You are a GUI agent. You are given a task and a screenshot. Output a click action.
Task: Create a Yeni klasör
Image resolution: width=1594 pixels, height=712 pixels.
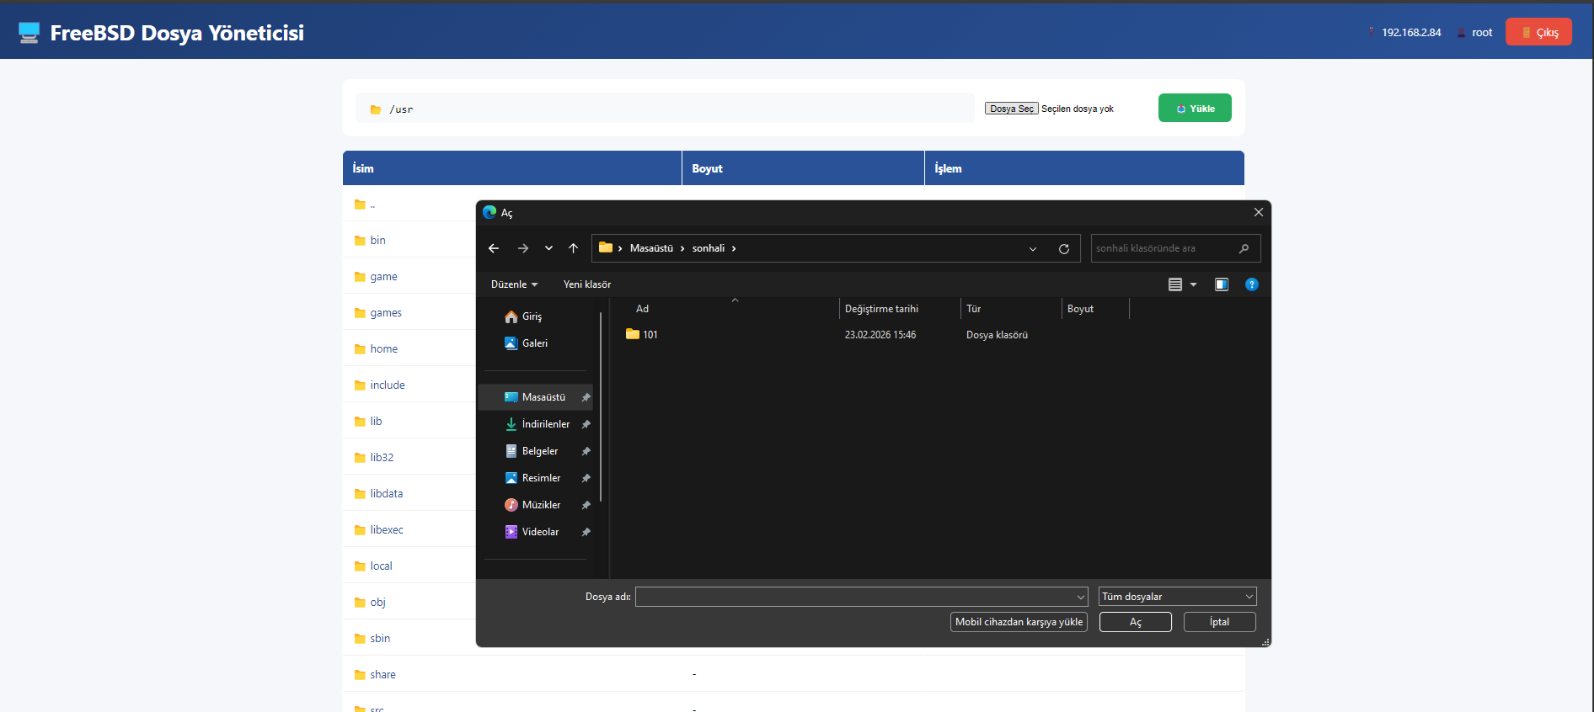pos(587,284)
